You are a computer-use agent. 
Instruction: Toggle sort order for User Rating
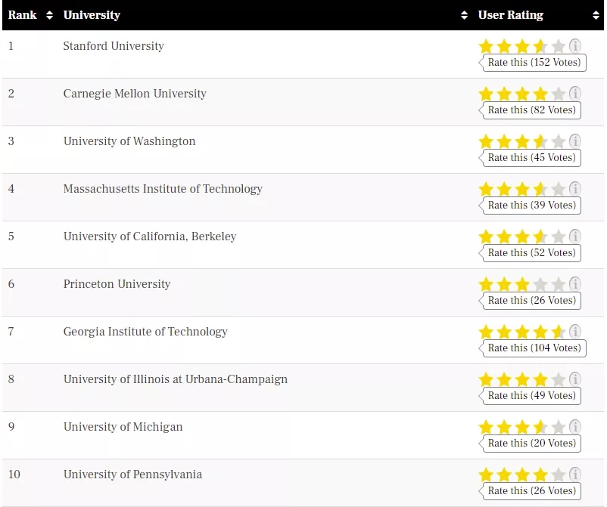pos(595,15)
